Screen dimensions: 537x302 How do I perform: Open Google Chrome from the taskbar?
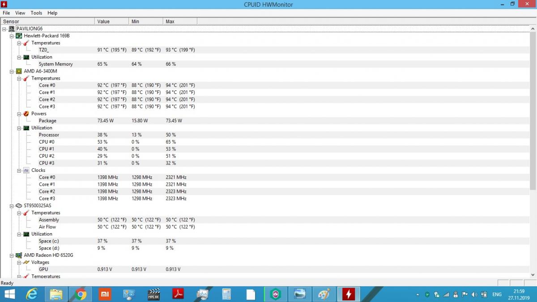pyautogui.click(x=81, y=294)
